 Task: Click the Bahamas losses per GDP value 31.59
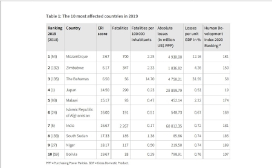(x=197, y=79)
